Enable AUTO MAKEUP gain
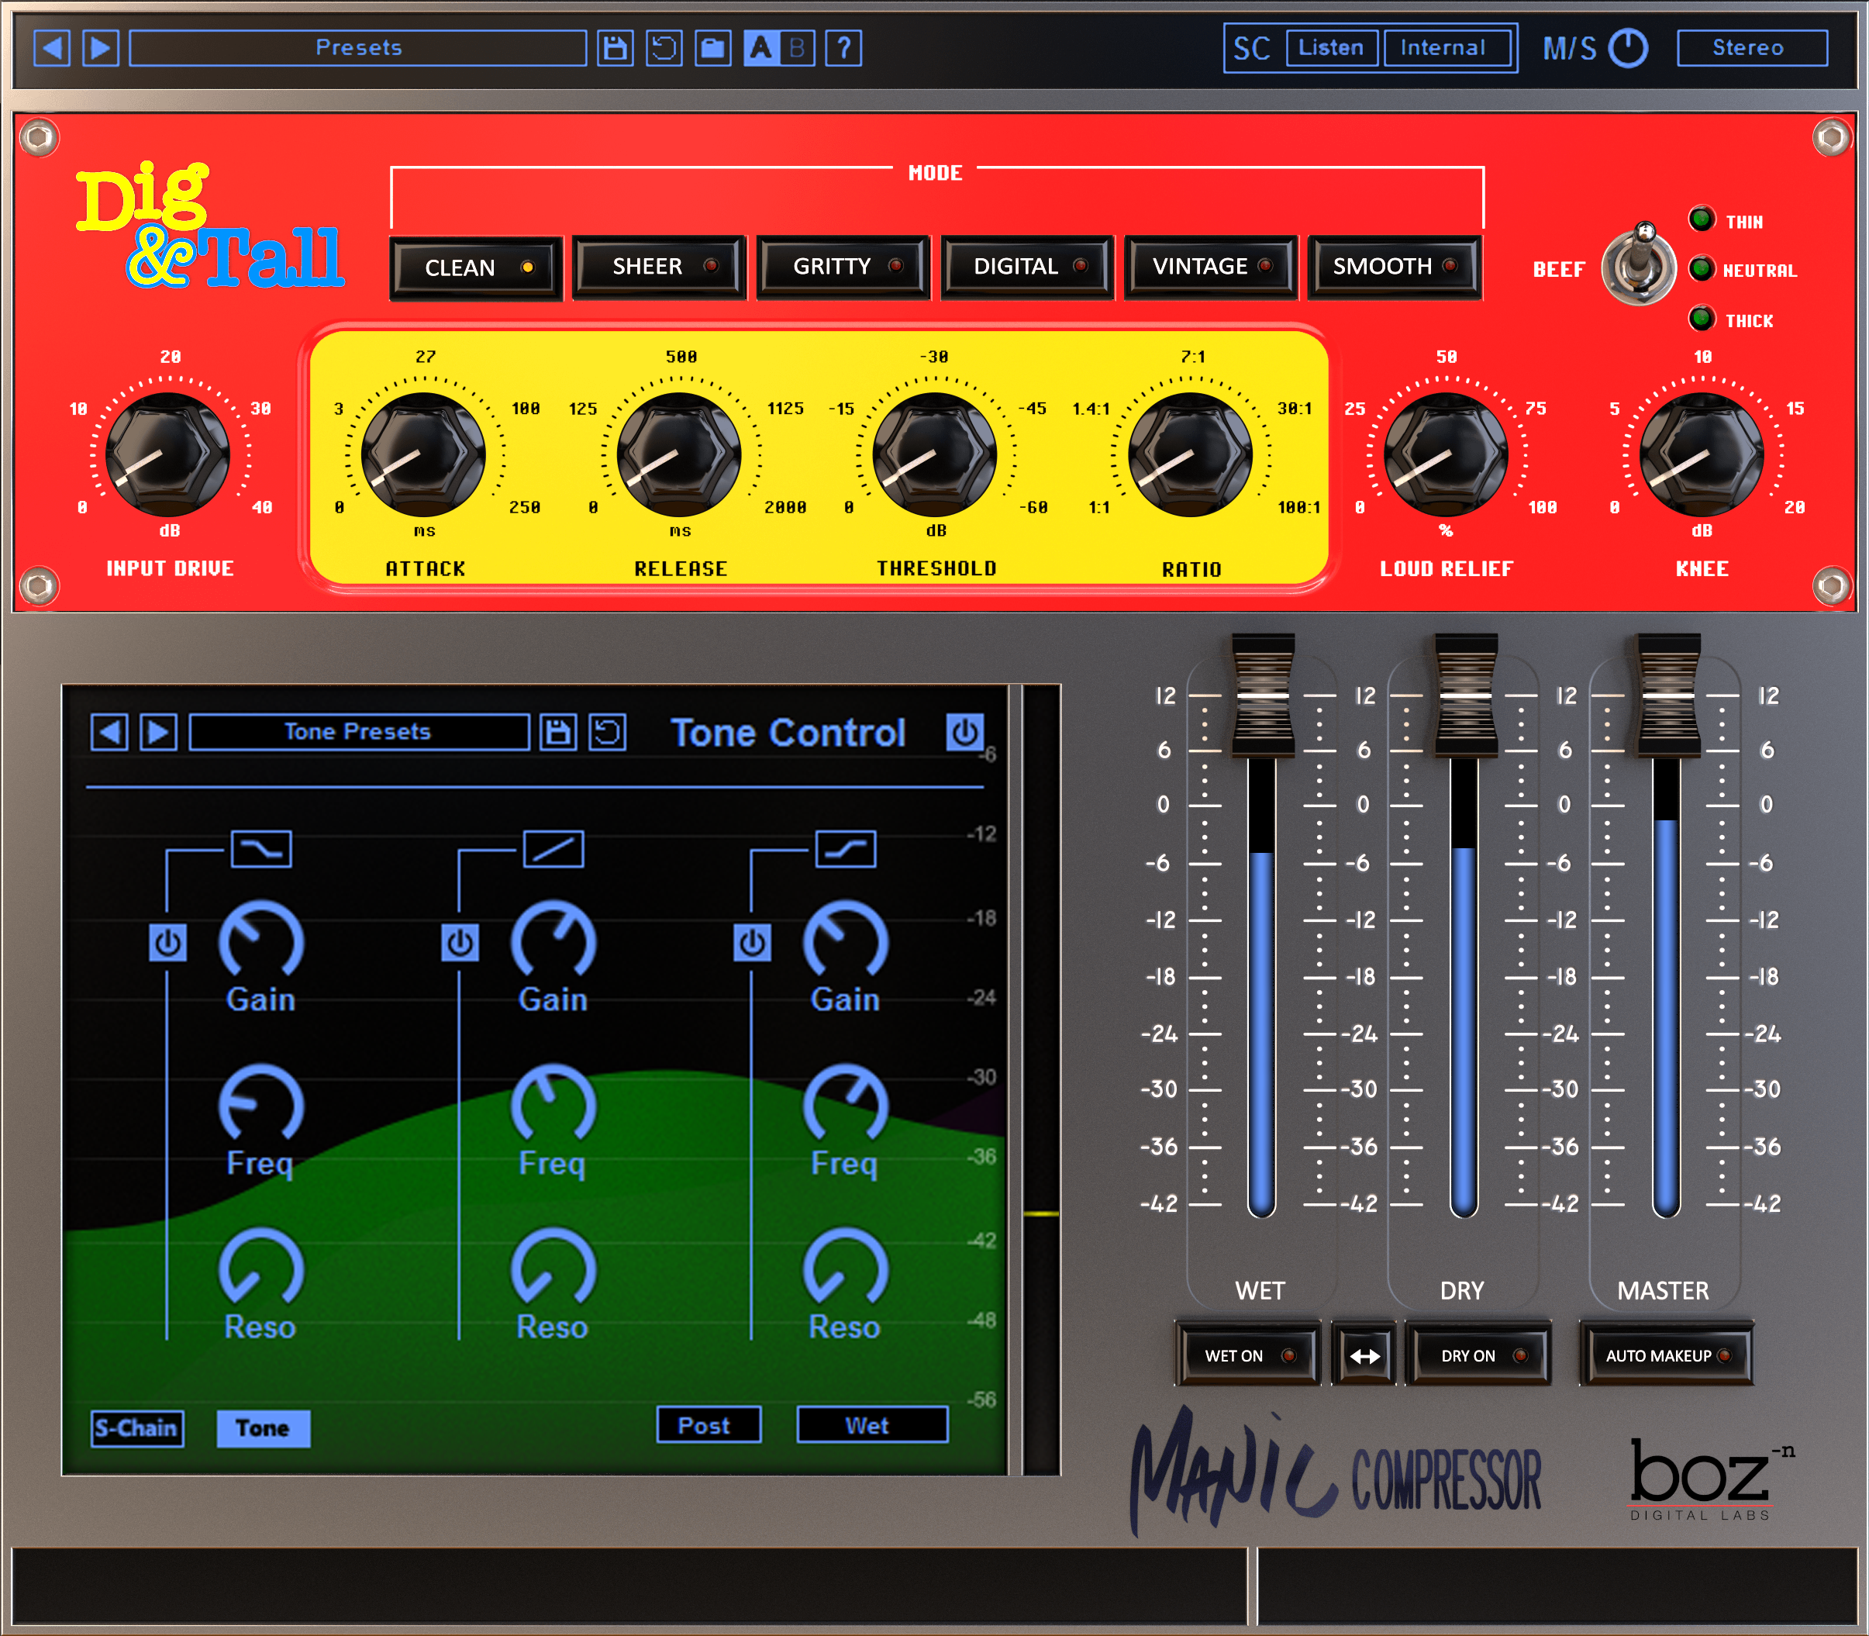1869x1636 pixels. tap(1667, 1355)
